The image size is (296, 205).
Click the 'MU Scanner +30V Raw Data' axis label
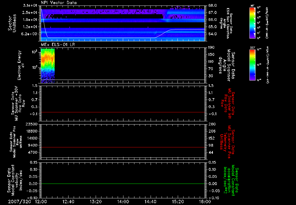[18, 103]
